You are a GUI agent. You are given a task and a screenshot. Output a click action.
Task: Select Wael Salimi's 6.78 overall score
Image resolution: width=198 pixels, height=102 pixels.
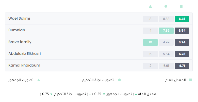click(182, 19)
